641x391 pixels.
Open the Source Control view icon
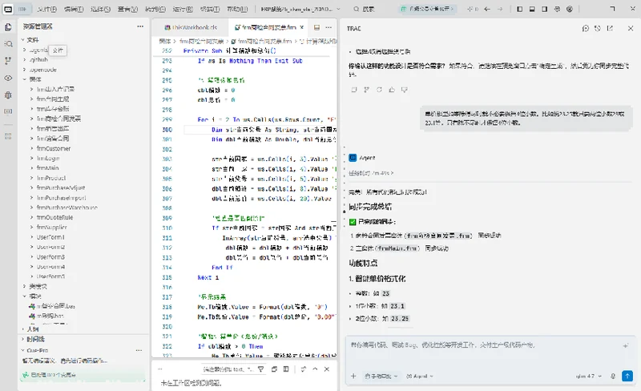tap(8, 61)
